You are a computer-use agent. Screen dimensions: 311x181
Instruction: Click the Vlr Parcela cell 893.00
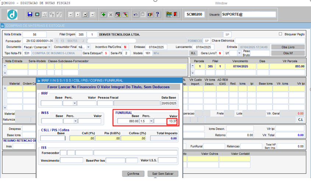click(287, 67)
